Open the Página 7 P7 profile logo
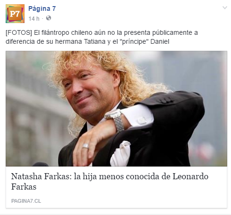This screenshot has height=215, width=231. pyautogui.click(x=15, y=14)
